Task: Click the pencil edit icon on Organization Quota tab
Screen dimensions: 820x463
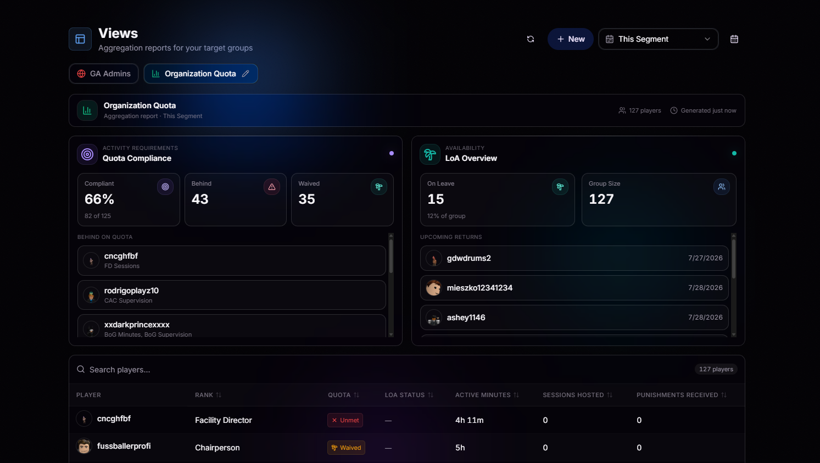Action: coord(246,74)
